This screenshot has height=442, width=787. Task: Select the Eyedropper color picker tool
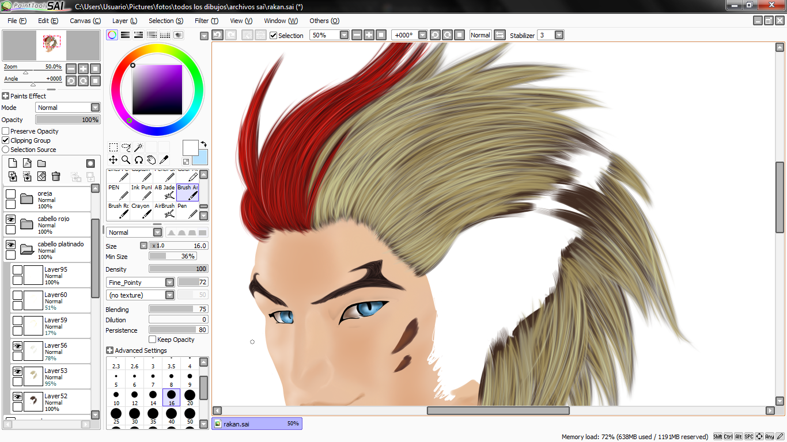pyautogui.click(x=164, y=159)
